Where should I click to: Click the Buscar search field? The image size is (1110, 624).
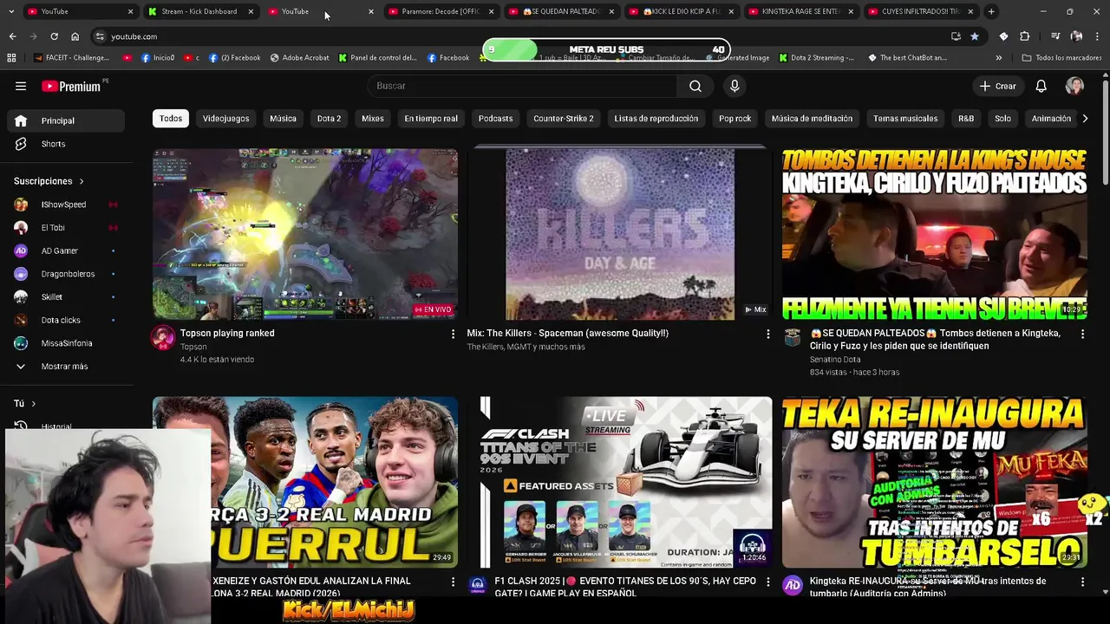click(522, 86)
